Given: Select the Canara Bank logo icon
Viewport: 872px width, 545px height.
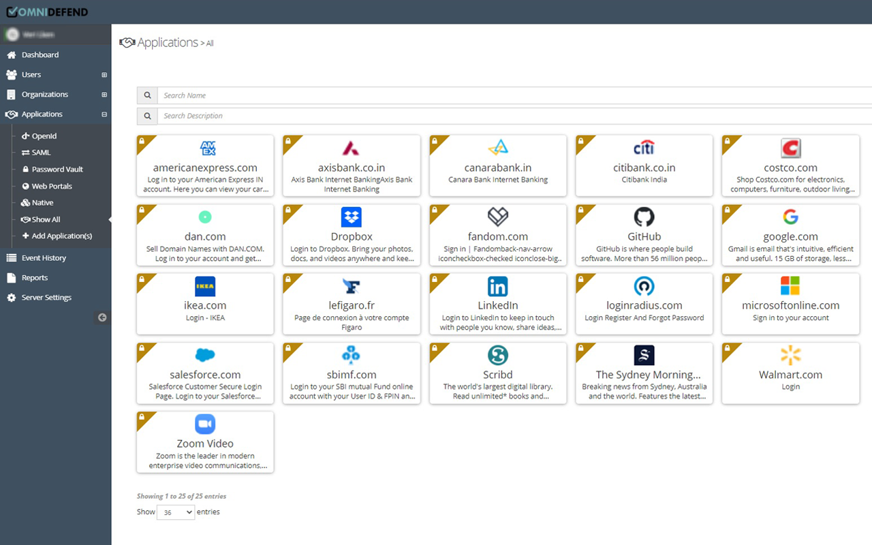Looking at the screenshot, I should point(498,148).
